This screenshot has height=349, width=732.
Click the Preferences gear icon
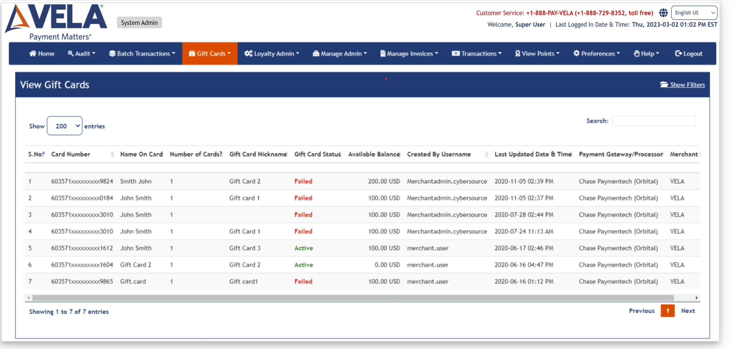coord(576,53)
